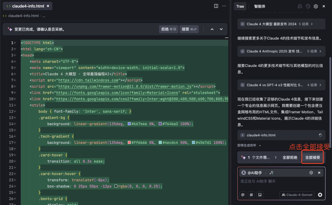The width and height of the screenshot is (332, 205).
Task: Click the sparkle icon in change banner
Action: (10, 29)
